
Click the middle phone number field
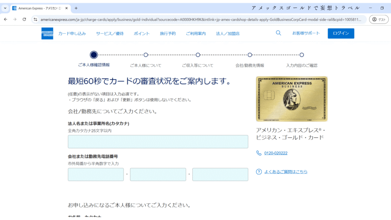[x=158, y=174]
